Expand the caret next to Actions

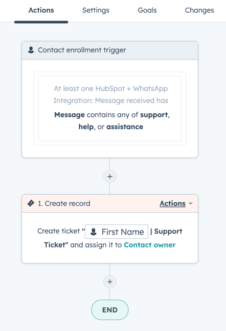(x=191, y=203)
